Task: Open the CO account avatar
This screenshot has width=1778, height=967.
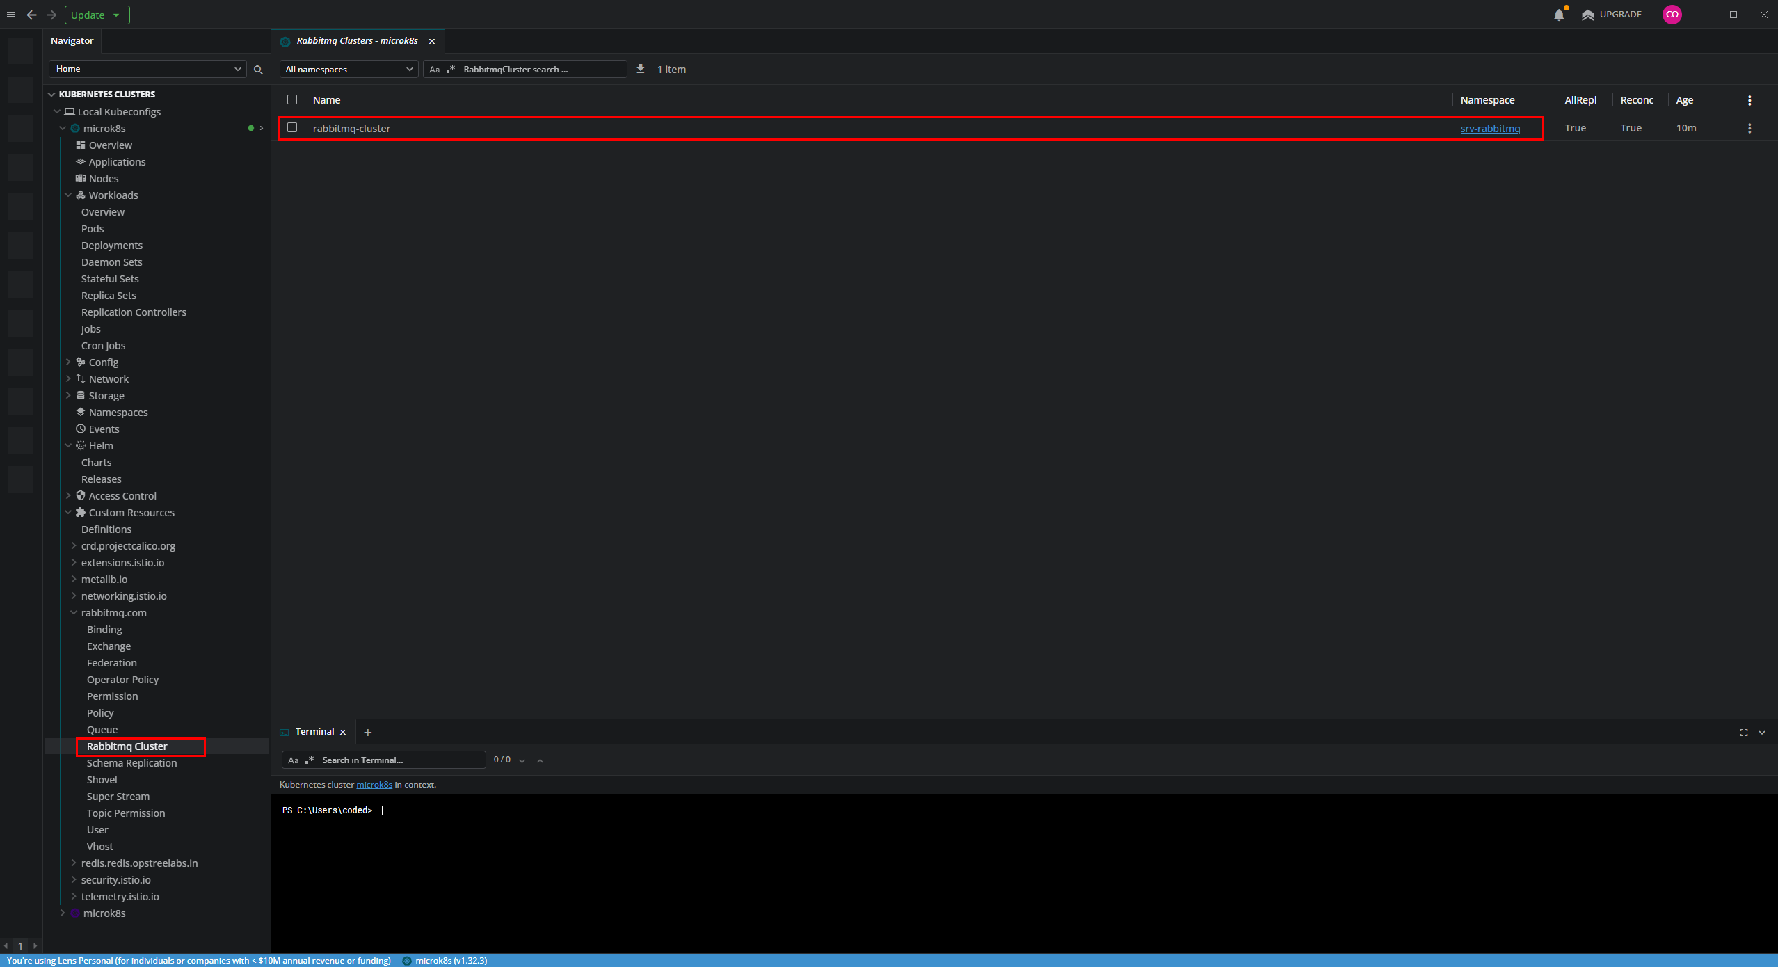Action: [1672, 15]
